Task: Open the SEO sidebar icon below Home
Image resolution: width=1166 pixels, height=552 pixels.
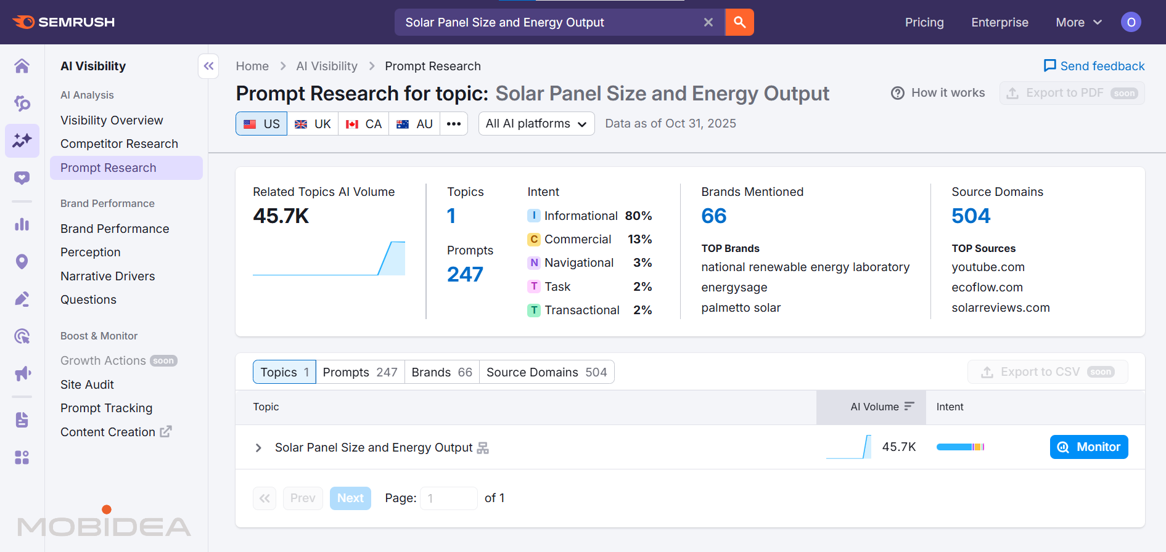Action: [22, 103]
